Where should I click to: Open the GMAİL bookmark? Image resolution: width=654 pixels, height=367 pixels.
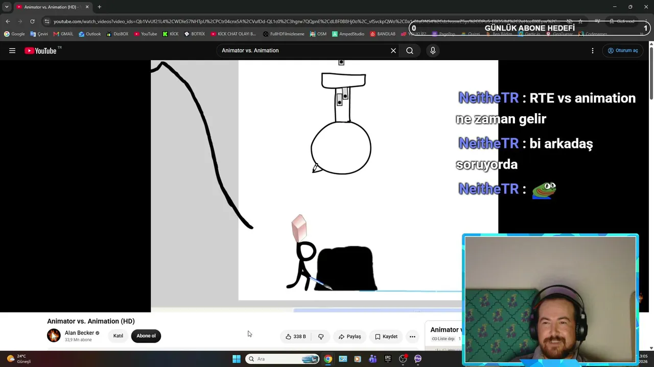[x=63, y=34]
